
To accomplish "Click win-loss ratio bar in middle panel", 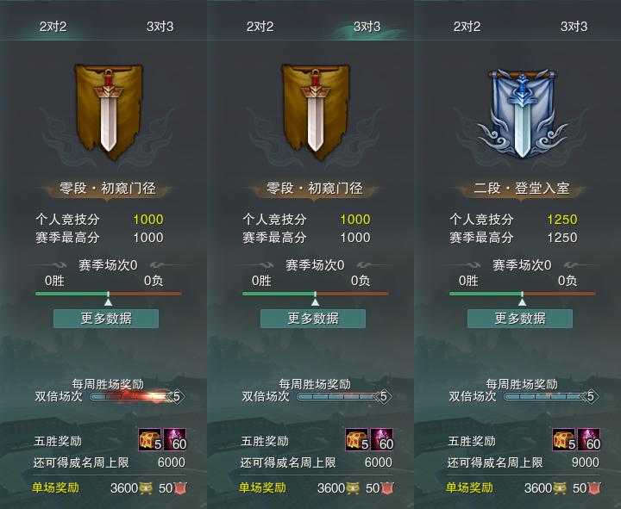I will 316,294.
